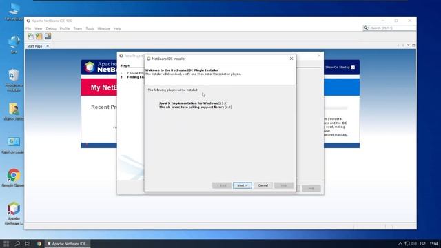The image size is (441, 248).
Task: Click Next in the Plugin Installer dialog
Action: point(242,185)
